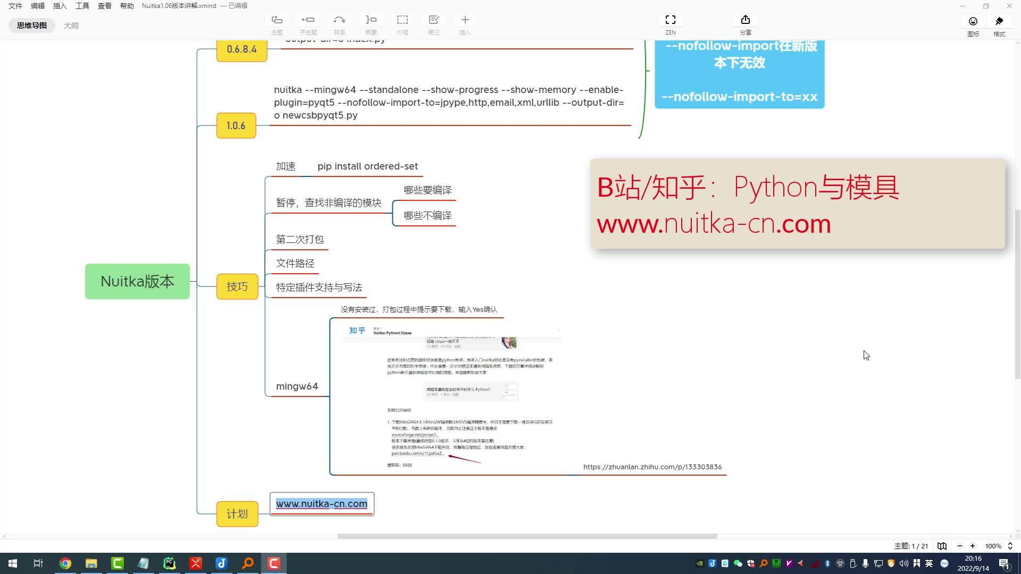The width and height of the screenshot is (1021, 574).
Task: Click the zhihu.com article link text
Action: (652, 467)
